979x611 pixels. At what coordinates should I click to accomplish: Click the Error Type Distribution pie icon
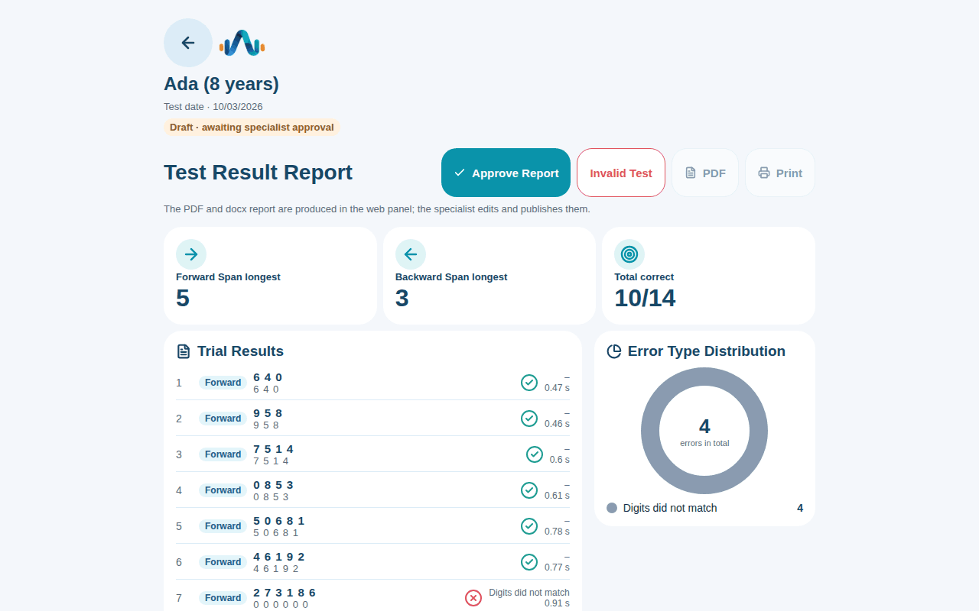(x=614, y=351)
